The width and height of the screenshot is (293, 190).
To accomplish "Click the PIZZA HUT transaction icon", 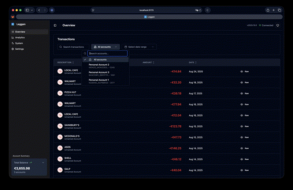I will (60, 94).
